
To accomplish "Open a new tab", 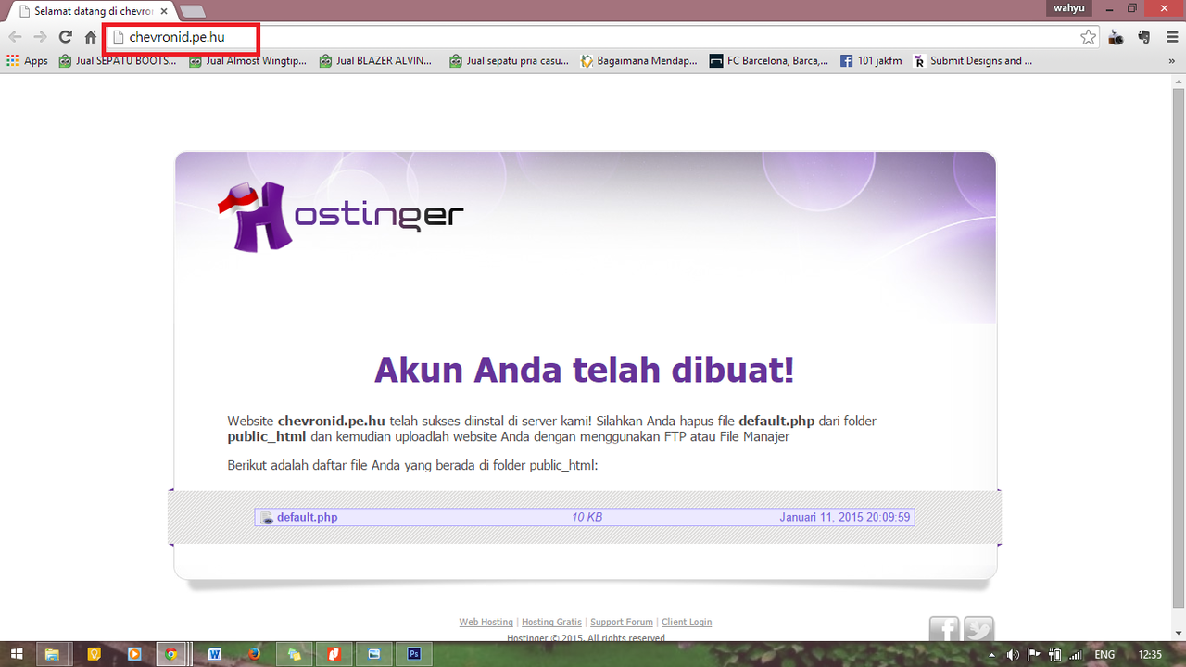I will pyautogui.click(x=193, y=12).
